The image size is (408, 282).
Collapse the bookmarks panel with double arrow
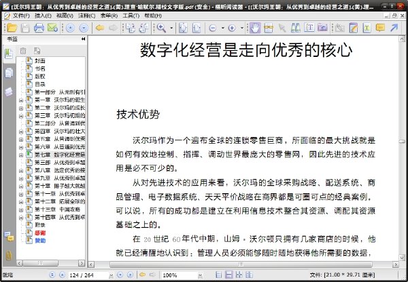pyautogui.click(x=83, y=39)
